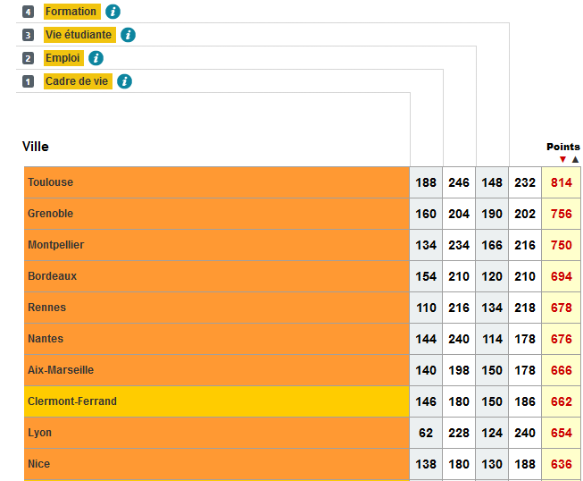Image resolution: width=583 pixels, height=481 pixels.
Task: Select the highlighted Clermont-Ferrand row
Action: click(72, 401)
